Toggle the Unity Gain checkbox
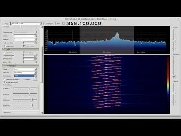181x136 pixels. point(5,46)
